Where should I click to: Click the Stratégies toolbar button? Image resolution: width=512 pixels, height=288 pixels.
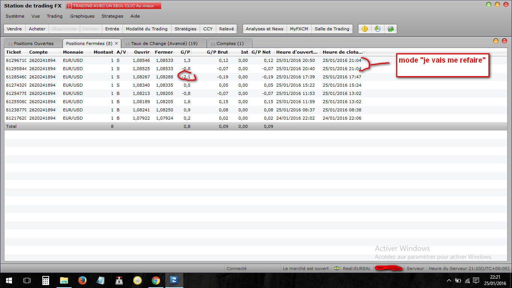coord(186,29)
